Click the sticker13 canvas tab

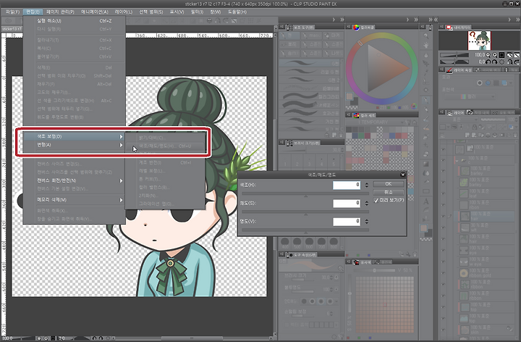(12, 29)
